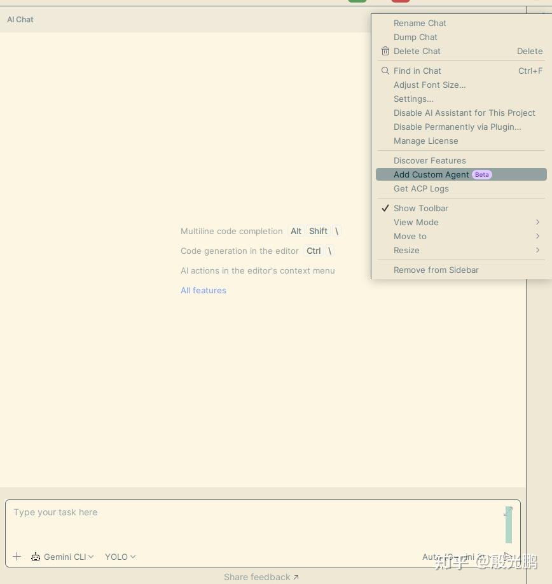Select Dump Chat menu entry
The image size is (552, 584).
point(461,38)
